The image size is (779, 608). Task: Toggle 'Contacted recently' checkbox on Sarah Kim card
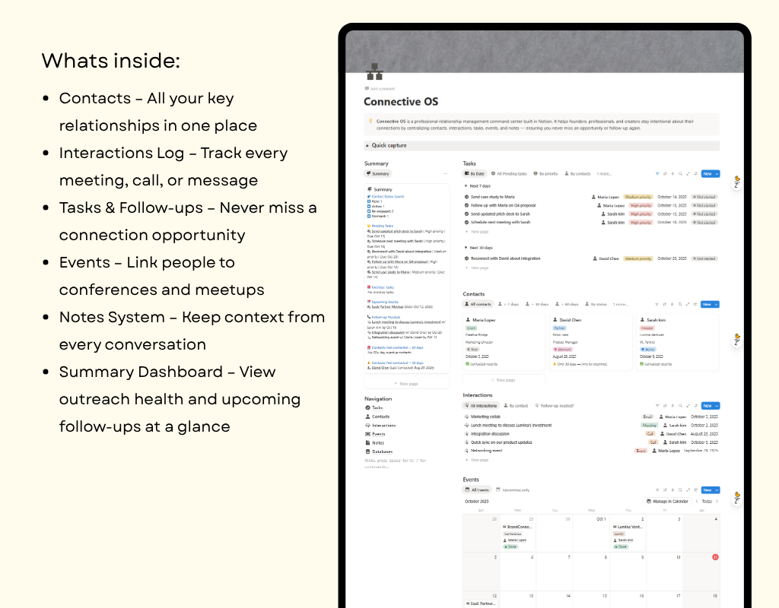click(x=642, y=364)
